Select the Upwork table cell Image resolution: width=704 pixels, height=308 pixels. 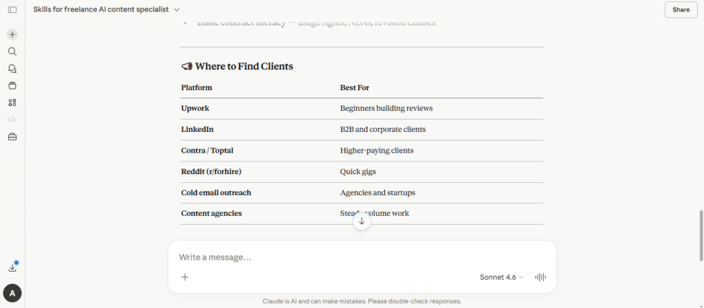point(195,108)
